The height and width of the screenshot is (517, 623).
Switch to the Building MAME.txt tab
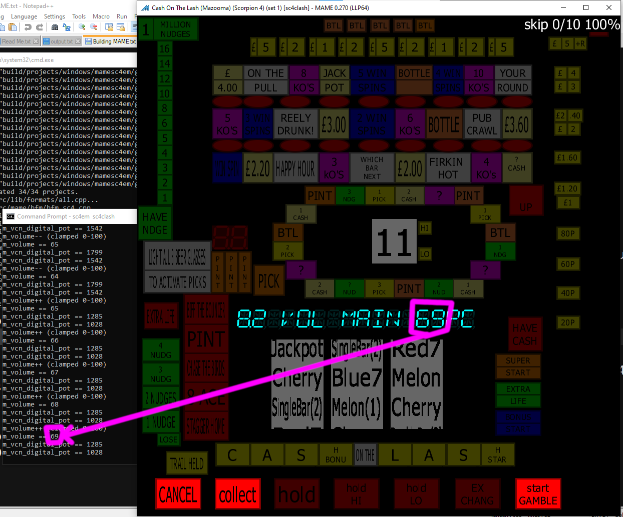pyautogui.click(x=110, y=41)
